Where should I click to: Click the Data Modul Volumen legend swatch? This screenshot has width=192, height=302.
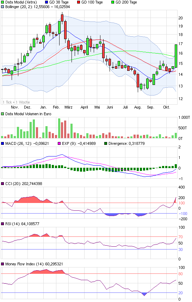[2, 114]
